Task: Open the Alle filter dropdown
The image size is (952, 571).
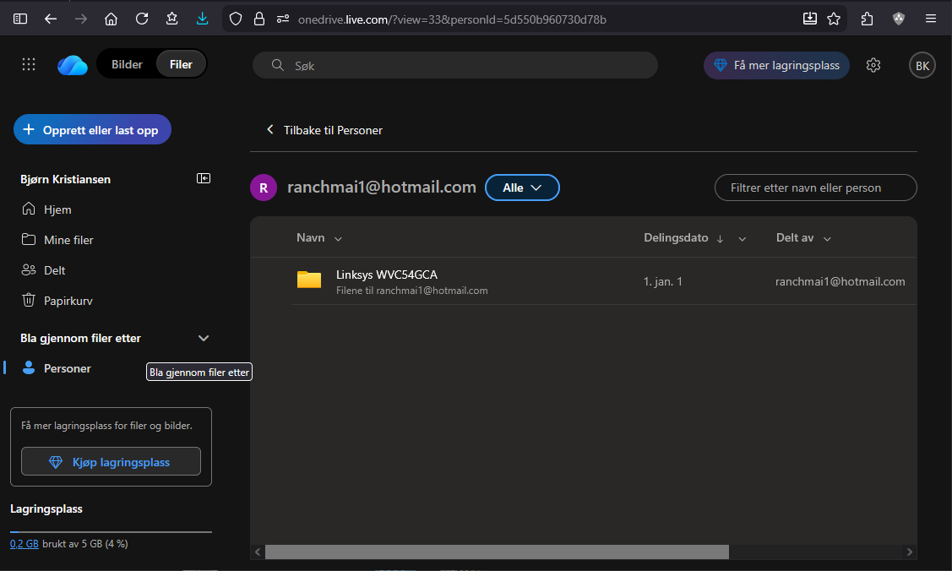Action: tap(522, 188)
